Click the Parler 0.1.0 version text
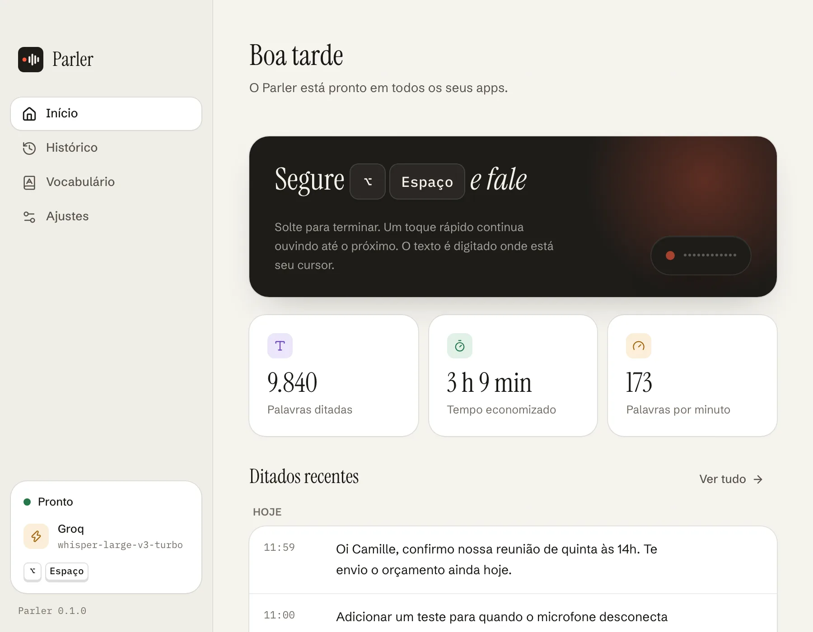 (x=52, y=611)
